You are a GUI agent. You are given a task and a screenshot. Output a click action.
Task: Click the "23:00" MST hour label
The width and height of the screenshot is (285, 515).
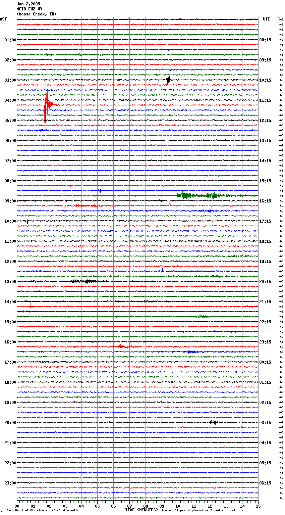(10, 483)
